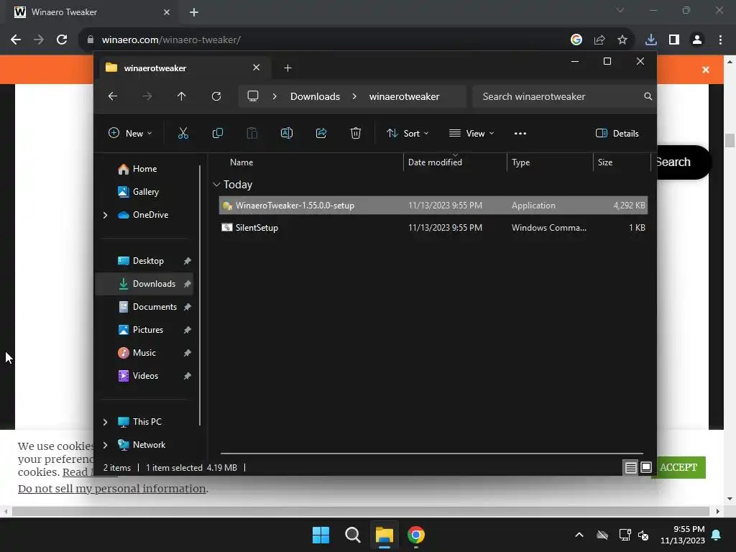
Task: Click the Chrome taskbar icon
Action: tap(416, 535)
